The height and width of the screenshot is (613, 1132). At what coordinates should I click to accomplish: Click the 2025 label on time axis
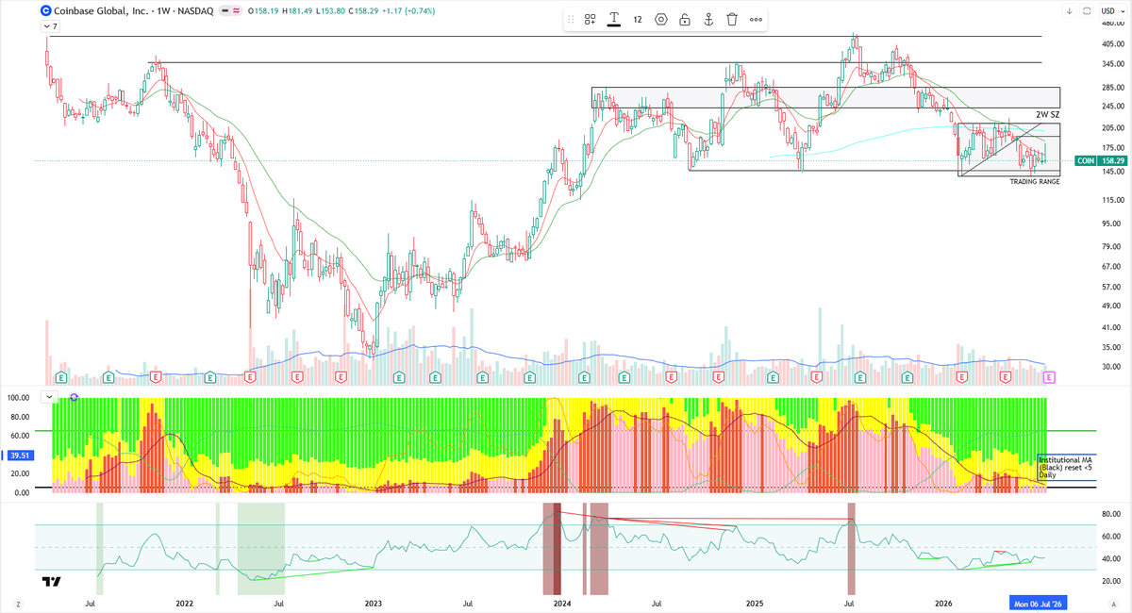755,603
